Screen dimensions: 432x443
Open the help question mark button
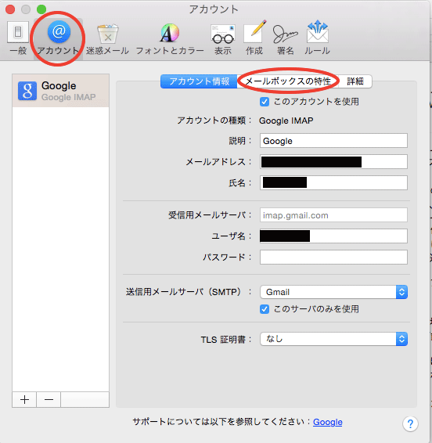(410, 423)
